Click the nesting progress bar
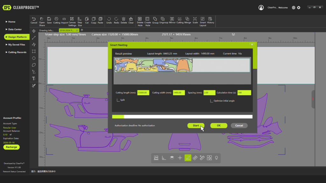The height and width of the screenshot is (183, 326). (x=182, y=117)
